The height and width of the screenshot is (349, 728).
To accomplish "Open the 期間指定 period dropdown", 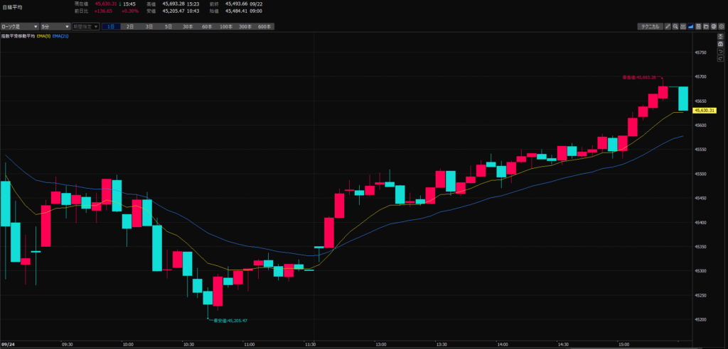I will click(x=85, y=26).
